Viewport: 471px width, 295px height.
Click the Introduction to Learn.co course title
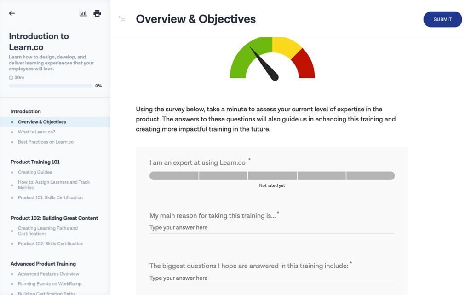point(39,41)
